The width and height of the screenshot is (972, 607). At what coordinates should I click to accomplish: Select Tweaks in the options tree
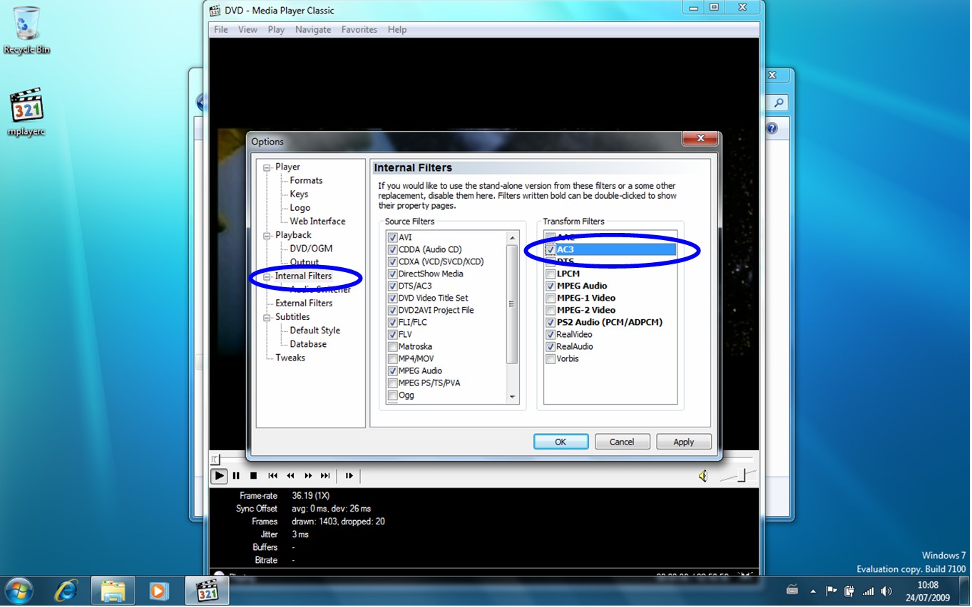coord(290,358)
